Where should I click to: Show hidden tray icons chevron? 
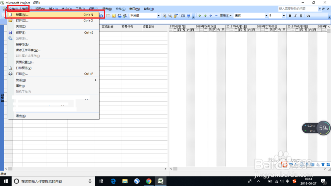click(x=259, y=181)
